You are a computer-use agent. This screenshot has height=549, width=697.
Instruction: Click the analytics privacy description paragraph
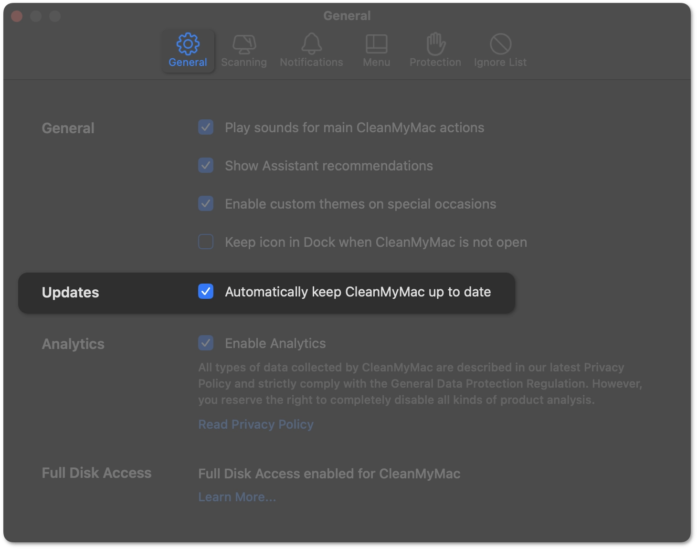[x=421, y=384]
